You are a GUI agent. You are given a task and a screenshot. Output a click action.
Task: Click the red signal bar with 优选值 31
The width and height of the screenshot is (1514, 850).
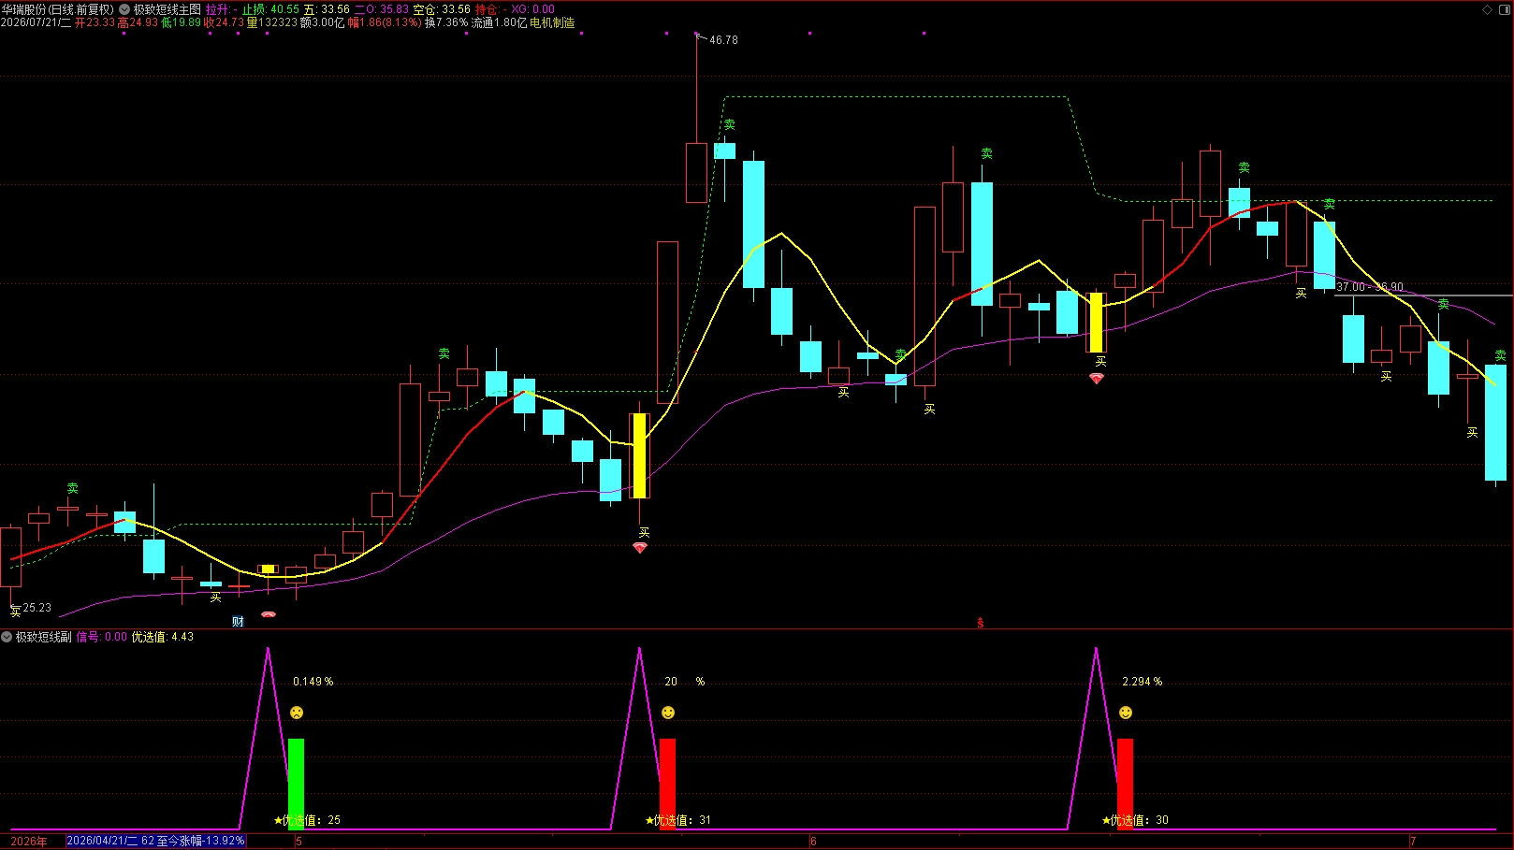pos(667,784)
